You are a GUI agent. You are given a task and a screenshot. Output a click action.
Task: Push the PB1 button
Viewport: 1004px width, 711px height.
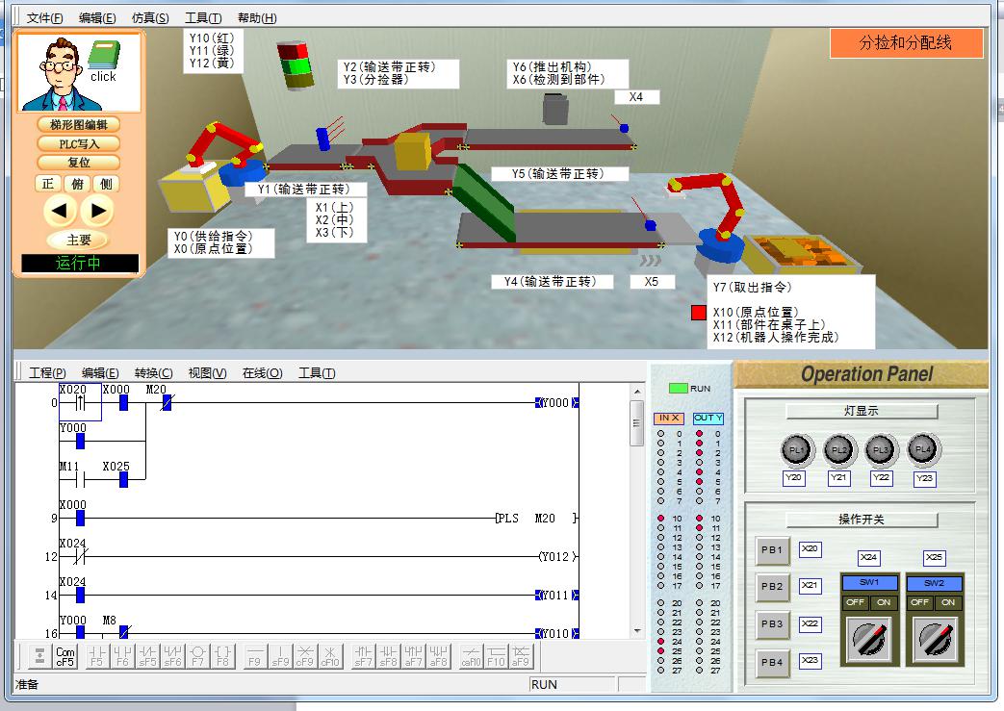pyautogui.click(x=773, y=549)
